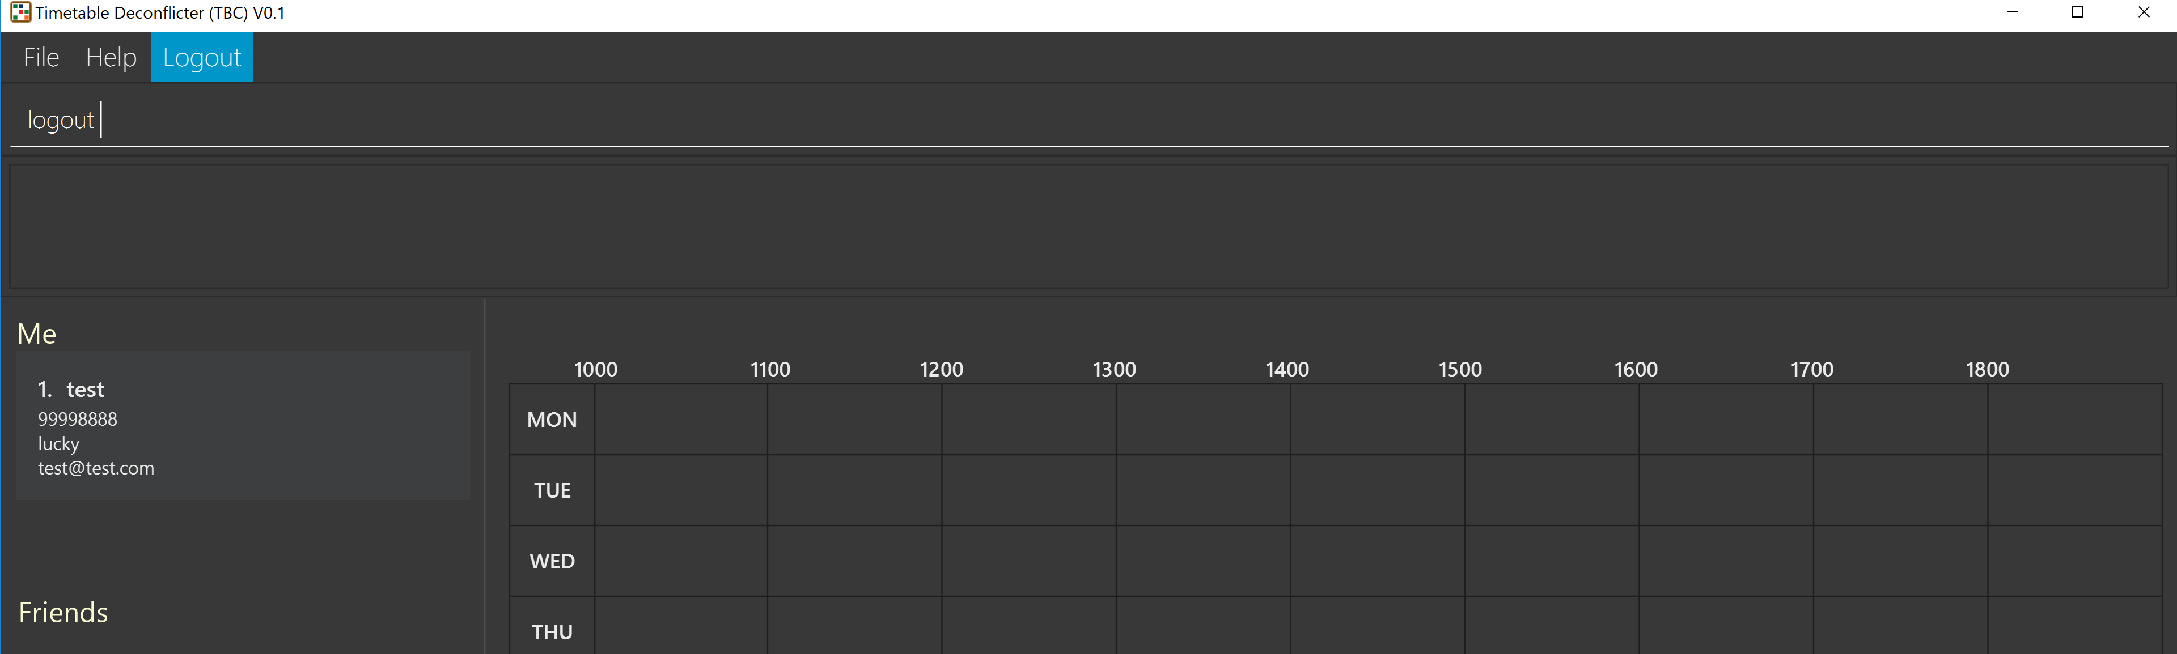
Task: Click the command input field containing logout
Action: (x=1088, y=120)
